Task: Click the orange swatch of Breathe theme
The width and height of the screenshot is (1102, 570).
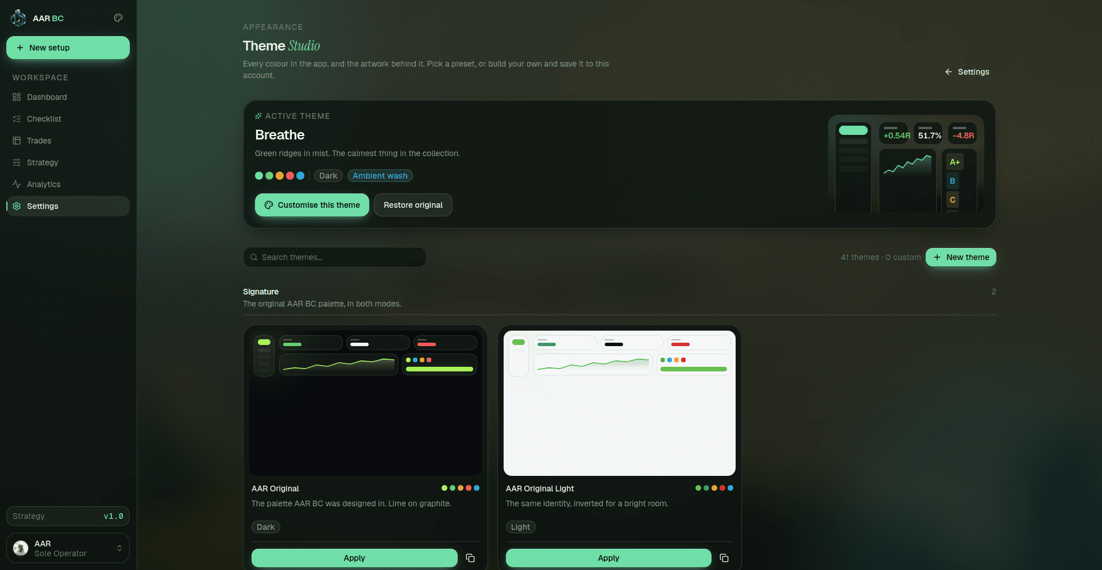Action: (x=280, y=176)
